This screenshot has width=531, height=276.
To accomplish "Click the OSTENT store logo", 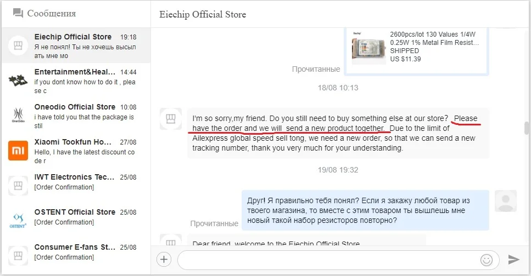I will [18, 221].
